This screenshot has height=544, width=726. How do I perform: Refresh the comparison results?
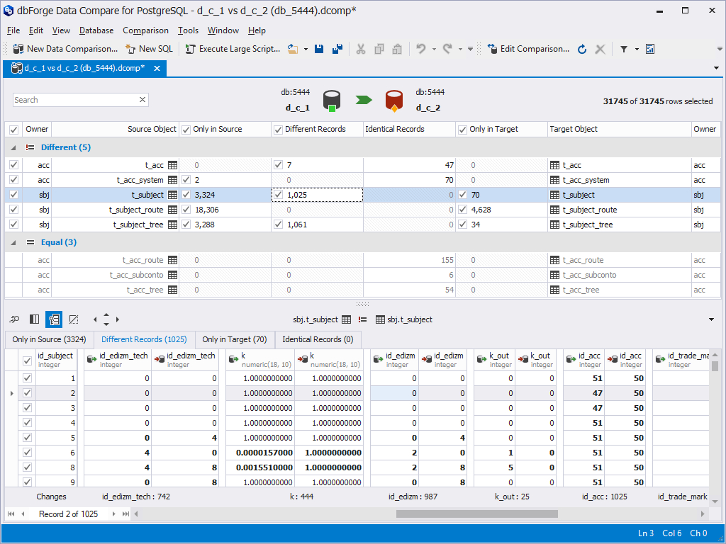(581, 49)
